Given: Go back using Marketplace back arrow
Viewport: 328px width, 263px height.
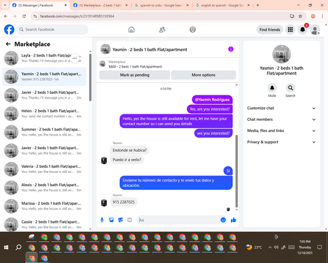Looking at the screenshot, I should click(8, 44).
